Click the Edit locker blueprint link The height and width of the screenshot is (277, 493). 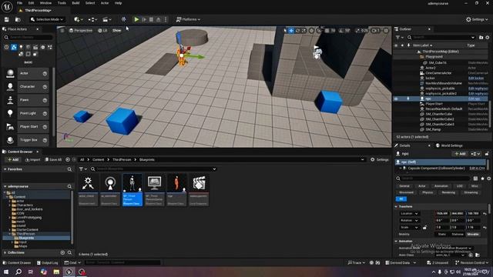coord(476,78)
